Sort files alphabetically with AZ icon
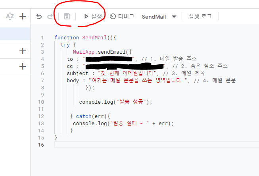The height and width of the screenshot is (176, 259). tap(10, 16)
